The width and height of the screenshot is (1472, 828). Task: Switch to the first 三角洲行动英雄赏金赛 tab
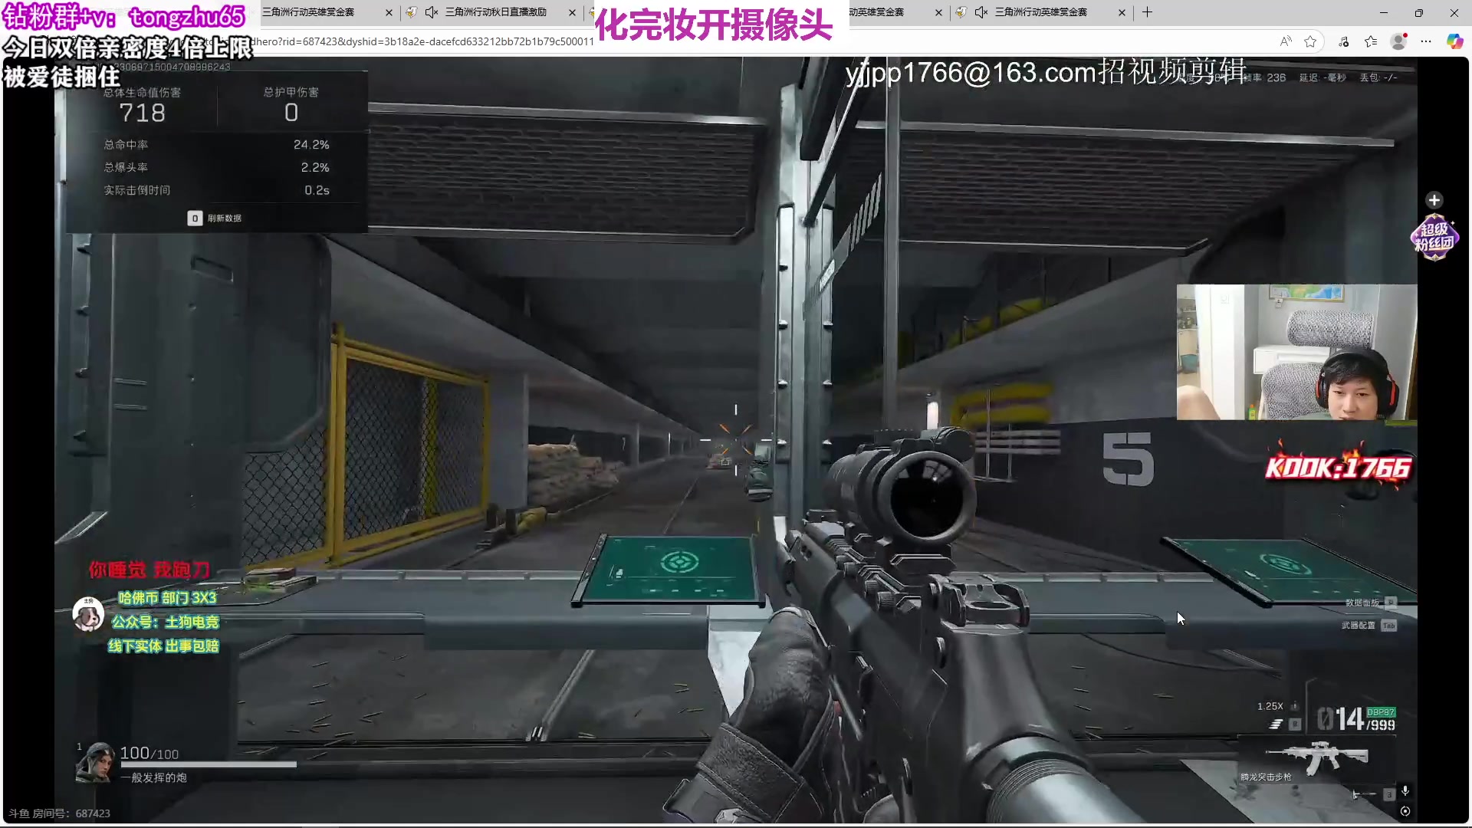(308, 12)
